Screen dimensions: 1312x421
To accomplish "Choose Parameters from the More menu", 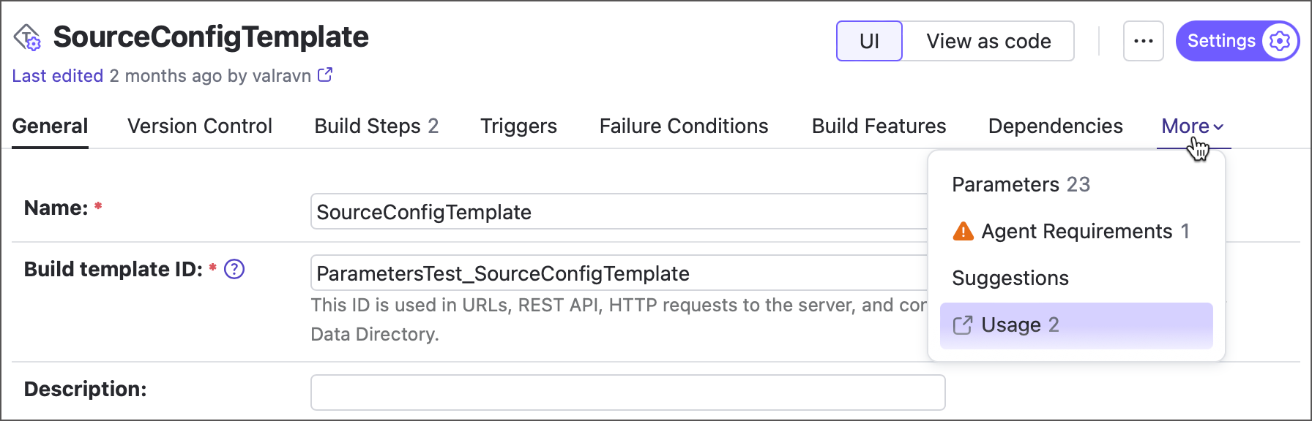I will click(x=1021, y=185).
